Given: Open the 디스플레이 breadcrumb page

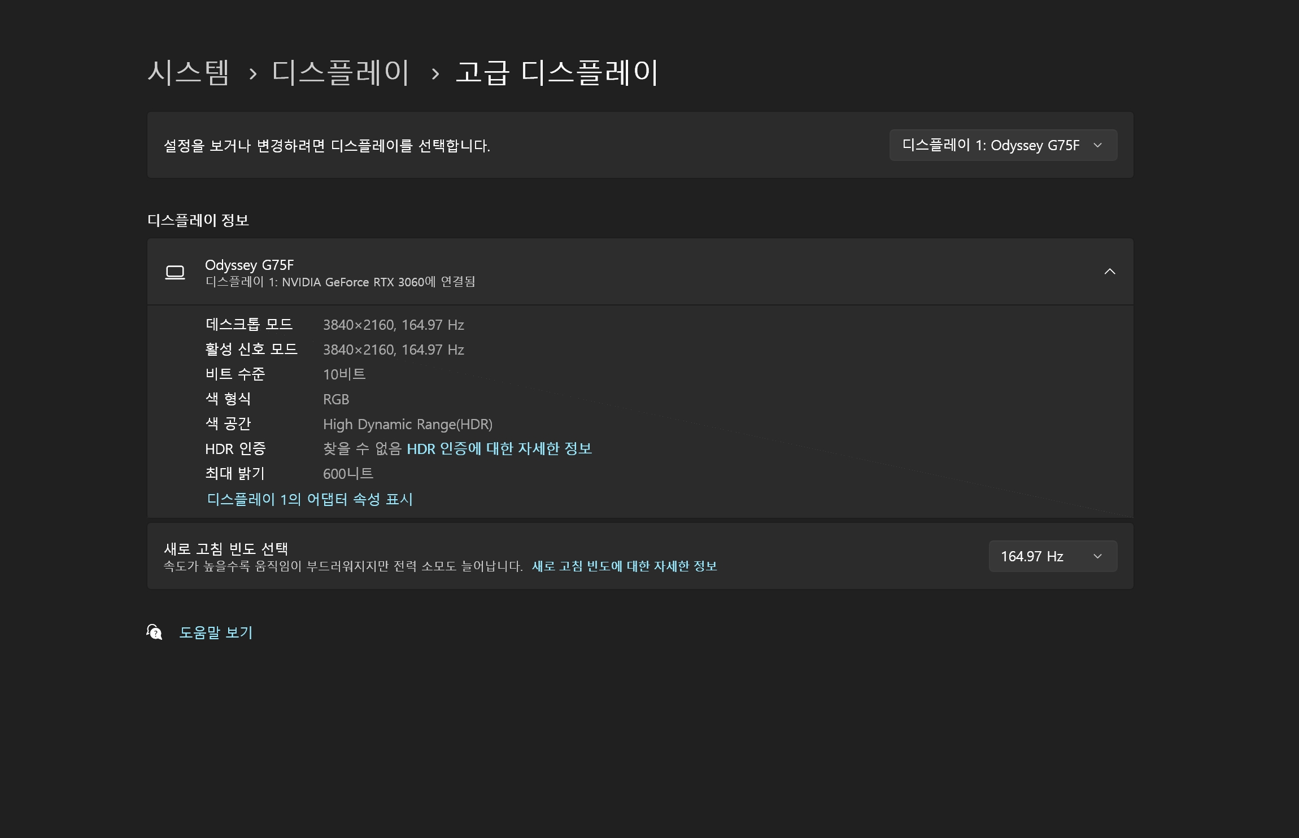Looking at the screenshot, I should pos(341,73).
